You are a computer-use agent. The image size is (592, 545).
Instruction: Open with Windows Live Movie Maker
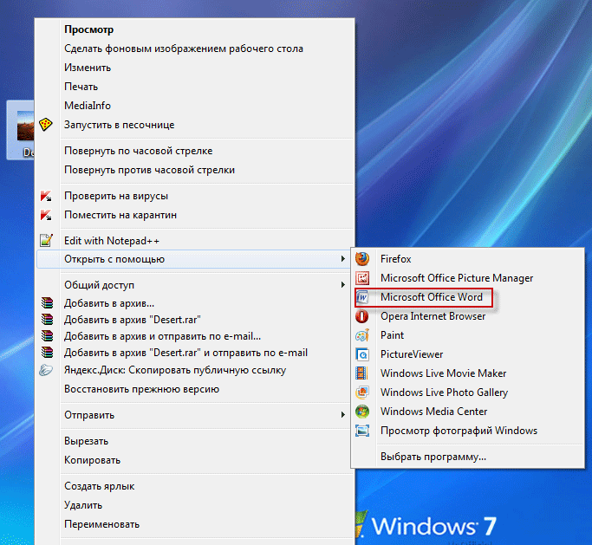443,373
